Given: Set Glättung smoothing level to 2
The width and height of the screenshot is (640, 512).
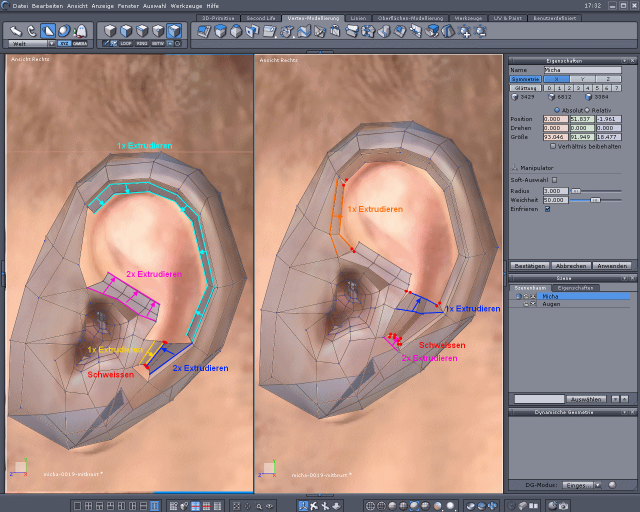Looking at the screenshot, I should 568,88.
